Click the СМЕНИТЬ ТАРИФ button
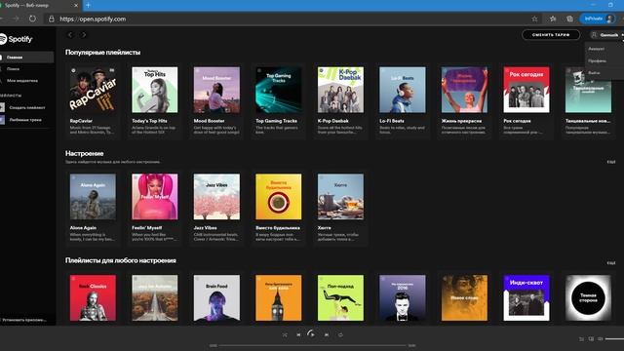The image size is (624, 351). tap(551, 35)
